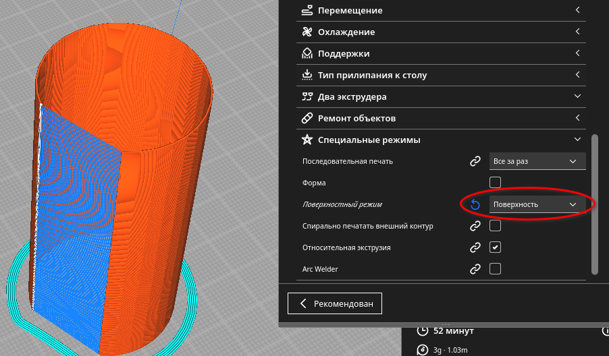Click the settings panel vertical scrollbar
Screen dimensions: 609x356
[594, 204]
